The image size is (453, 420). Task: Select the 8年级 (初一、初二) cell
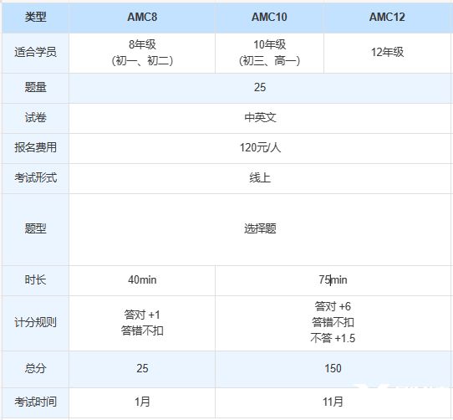(142, 53)
